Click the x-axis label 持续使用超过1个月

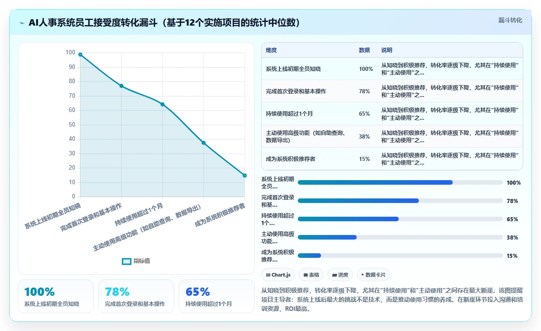click(139, 214)
